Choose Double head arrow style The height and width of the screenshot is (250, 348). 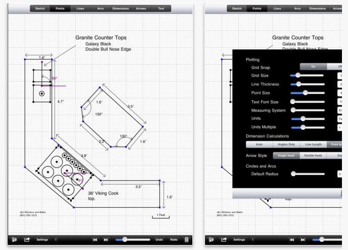coord(313,155)
